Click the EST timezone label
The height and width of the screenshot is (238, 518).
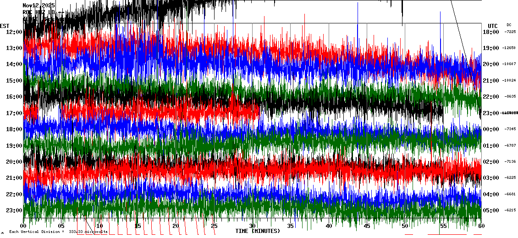[5, 26]
